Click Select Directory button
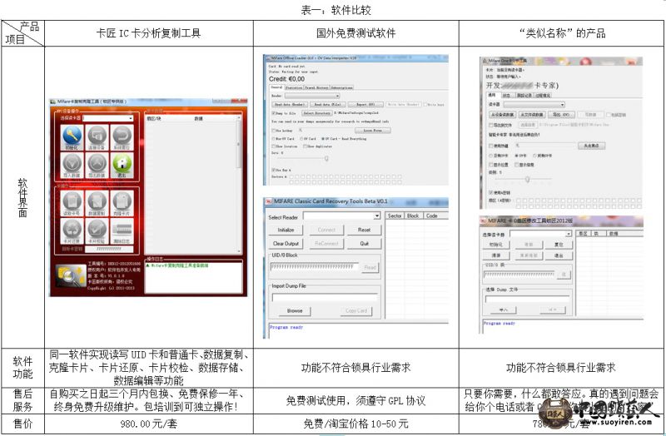 316,113
